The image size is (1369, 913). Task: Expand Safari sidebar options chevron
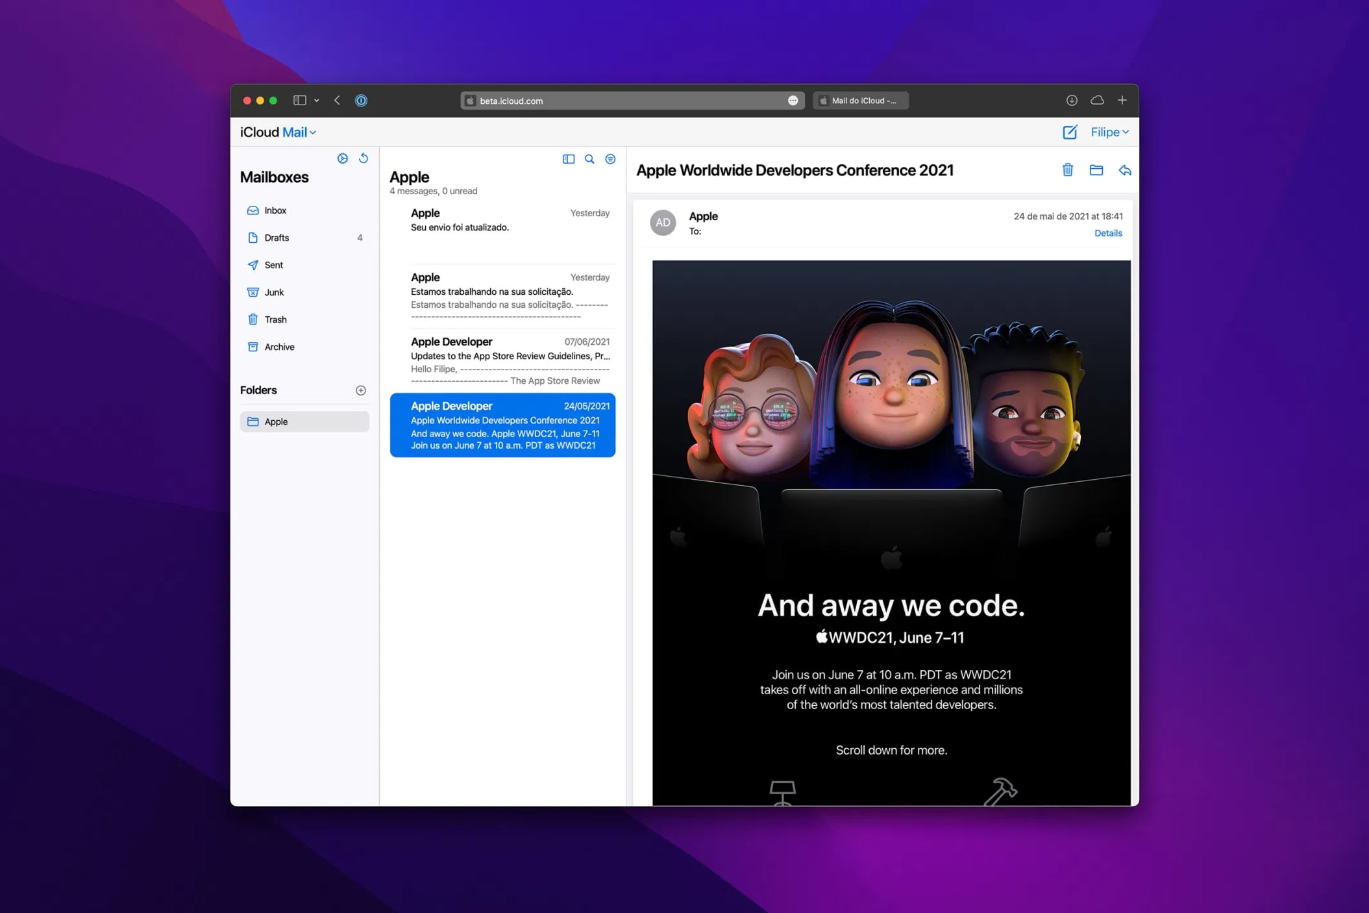[317, 101]
